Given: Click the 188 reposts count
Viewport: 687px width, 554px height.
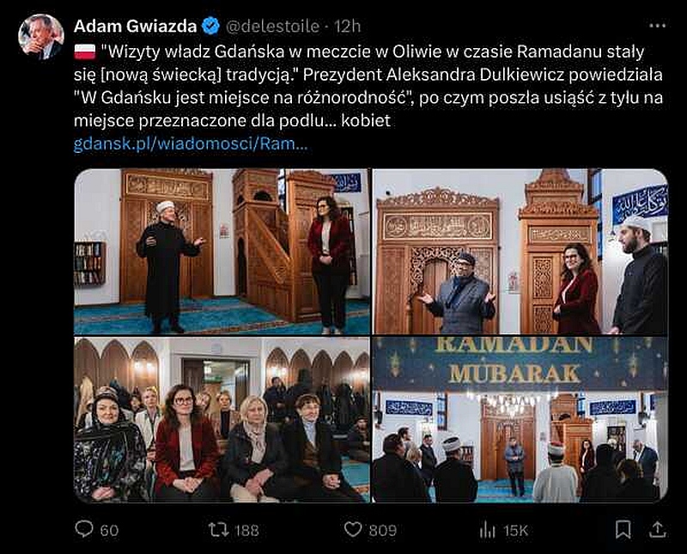Looking at the screenshot, I should (247, 530).
